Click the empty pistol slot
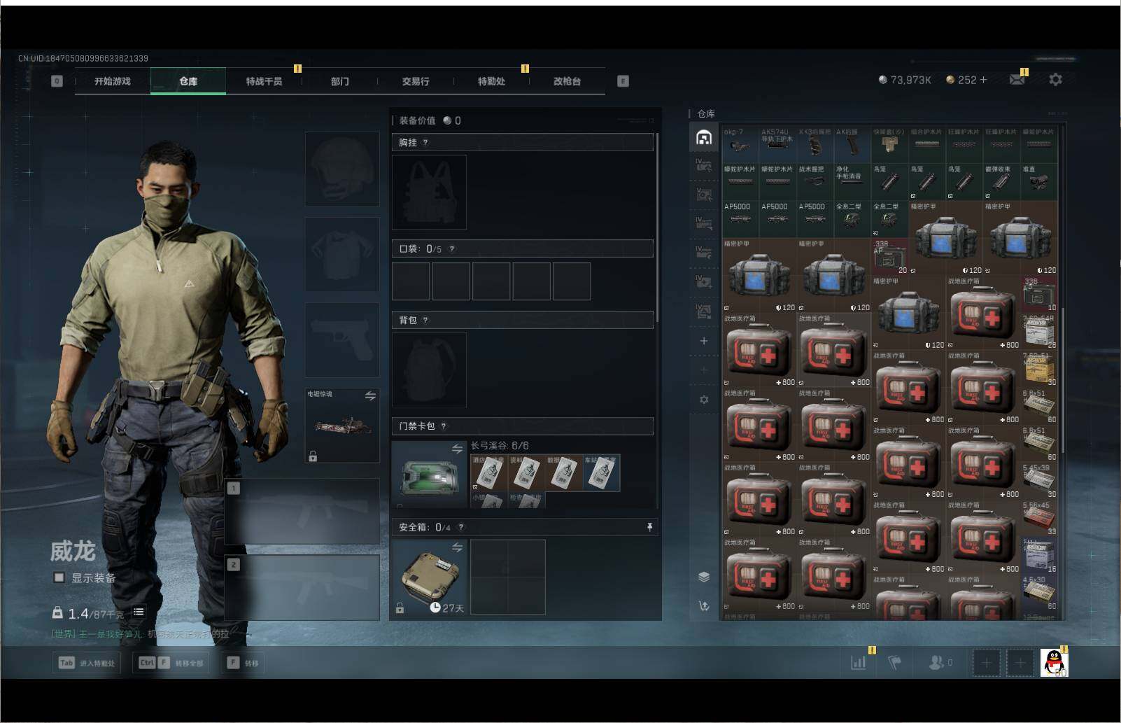Image resolution: width=1121 pixels, height=723 pixels. 342,340
